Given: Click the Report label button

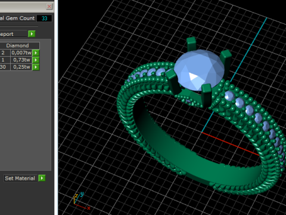Looking at the screenshot, I should point(13,34).
